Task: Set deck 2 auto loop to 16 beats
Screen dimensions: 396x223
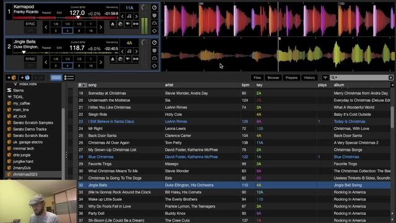Action: click(91, 66)
